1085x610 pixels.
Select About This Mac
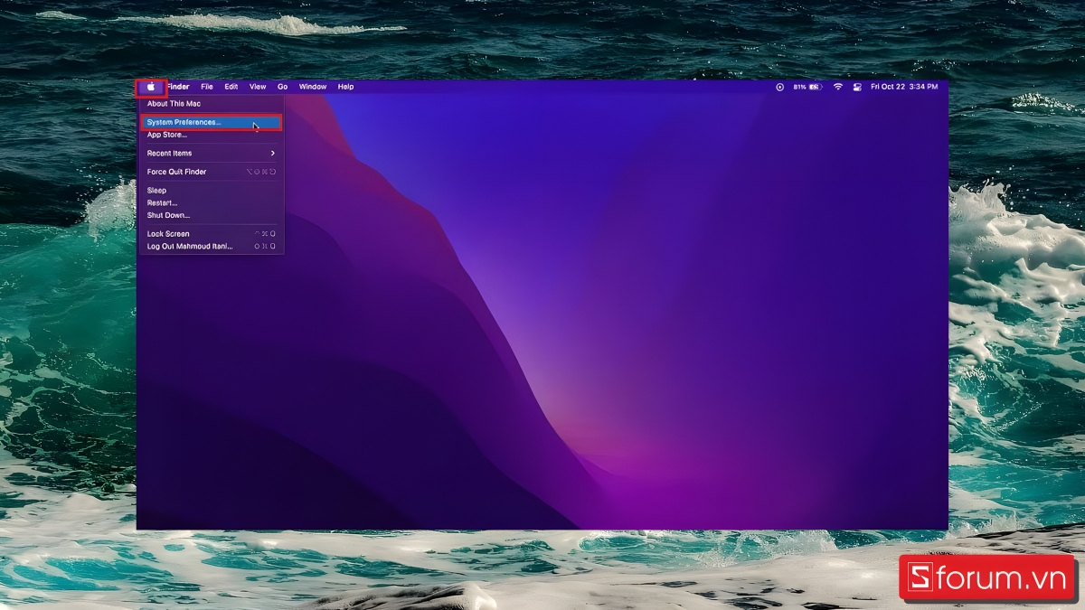coord(211,104)
